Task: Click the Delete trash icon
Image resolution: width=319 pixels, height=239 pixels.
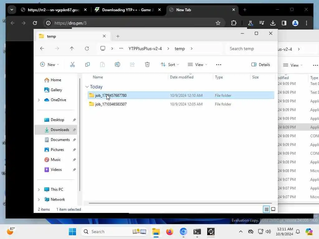Action: pyautogui.click(x=147, y=65)
